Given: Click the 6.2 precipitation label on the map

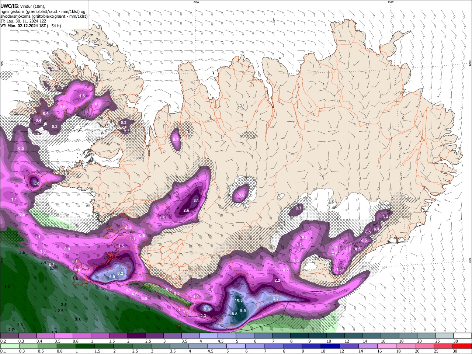Looking at the screenshot, I should pyautogui.click(x=120, y=273).
